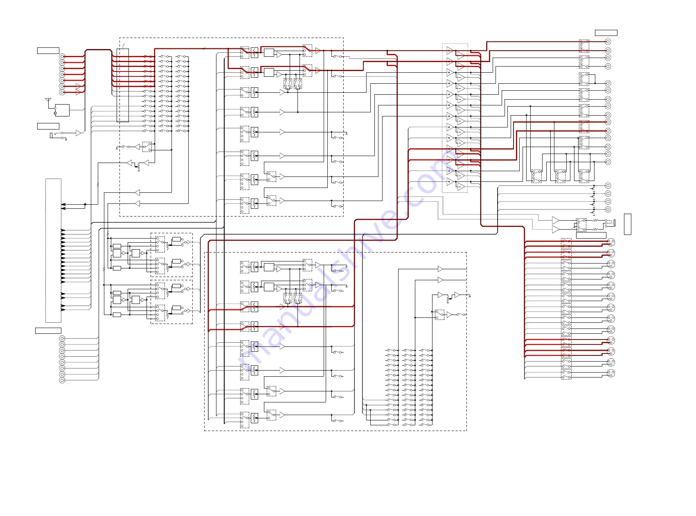Click the empty vertical box at the right edge

(x=628, y=224)
